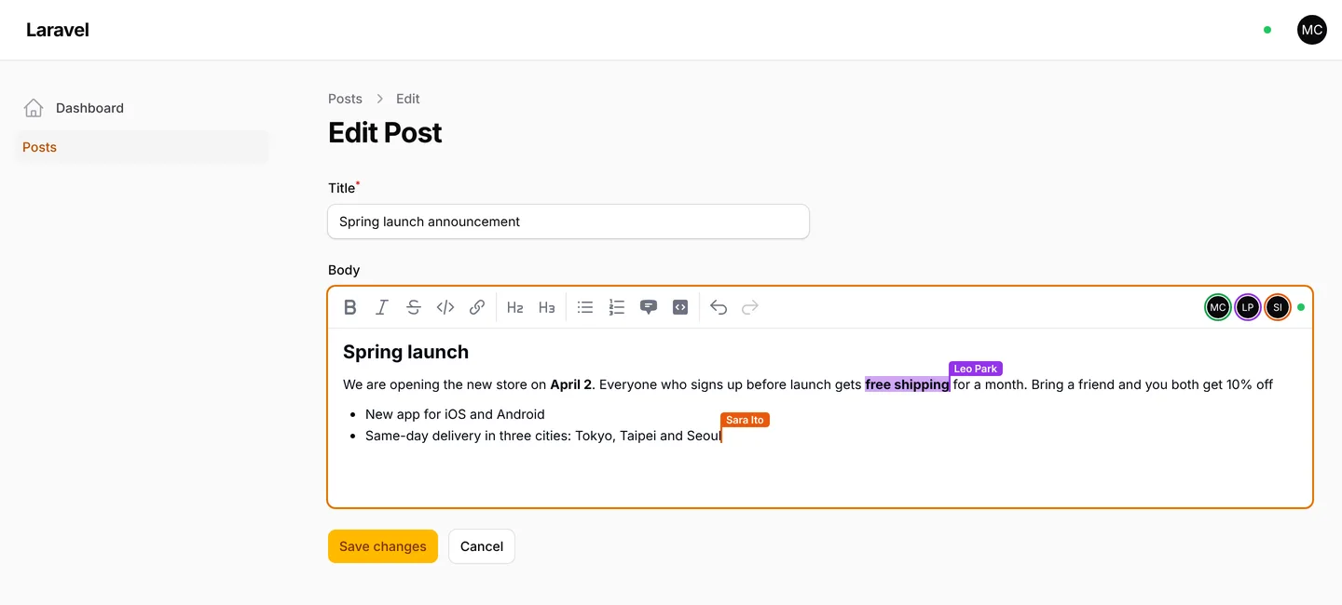This screenshot has width=1342, height=605.
Task: Click the highlighted "free shipping" text
Action: tap(907, 384)
